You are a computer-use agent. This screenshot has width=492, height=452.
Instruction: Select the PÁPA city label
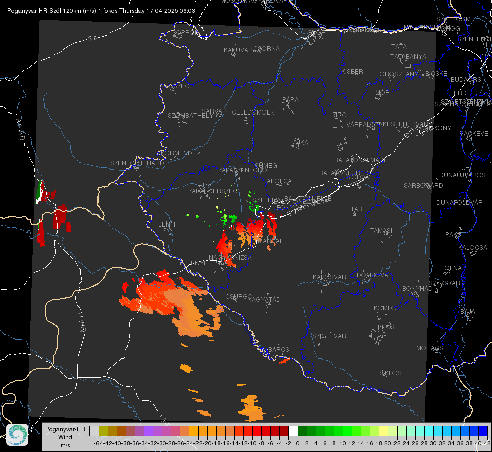tap(290, 100)
